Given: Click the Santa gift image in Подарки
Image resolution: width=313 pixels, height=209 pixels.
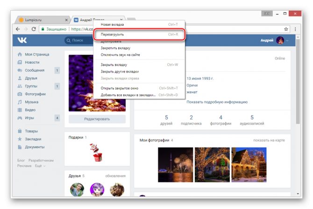Looking at the screenshot, I should [97, 152].
